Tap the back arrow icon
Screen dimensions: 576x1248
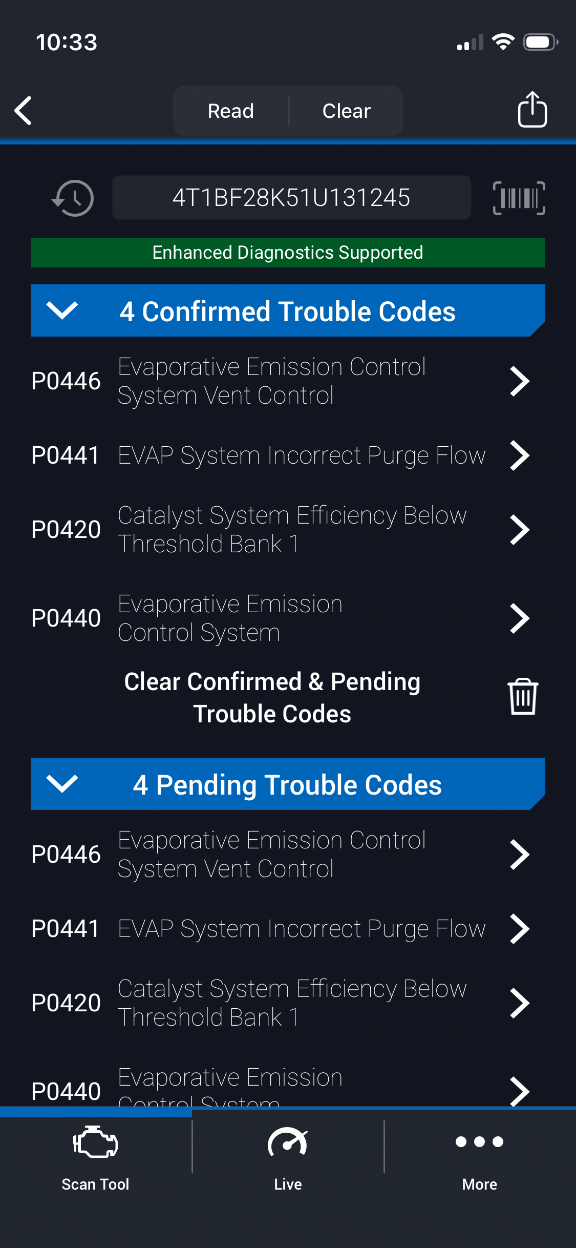24,111
